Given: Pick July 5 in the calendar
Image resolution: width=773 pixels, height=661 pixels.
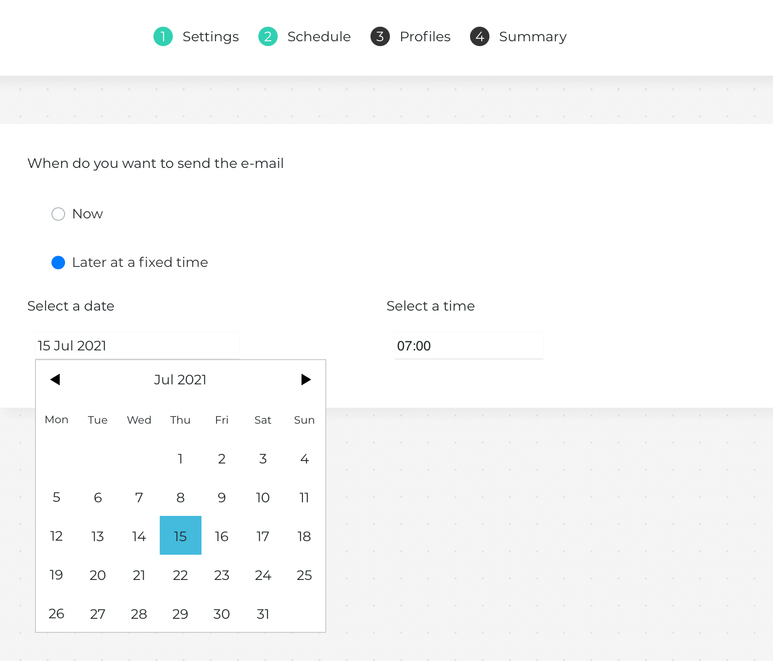Looking at the screenshot, I should 56,497.
